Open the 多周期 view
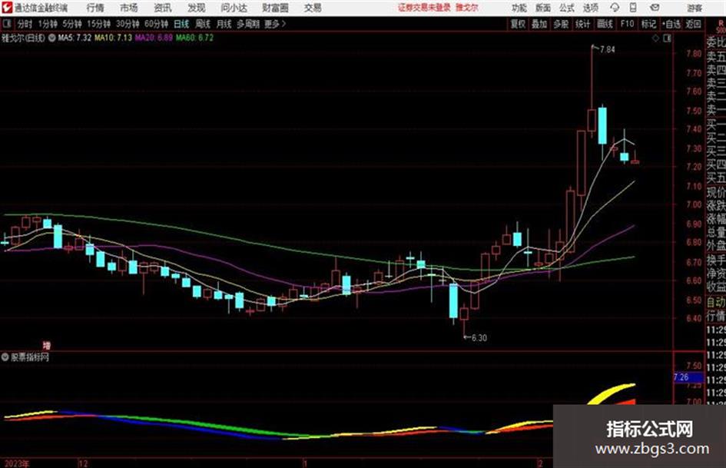Viewport: 726px width, 468px height. [248, 24]
